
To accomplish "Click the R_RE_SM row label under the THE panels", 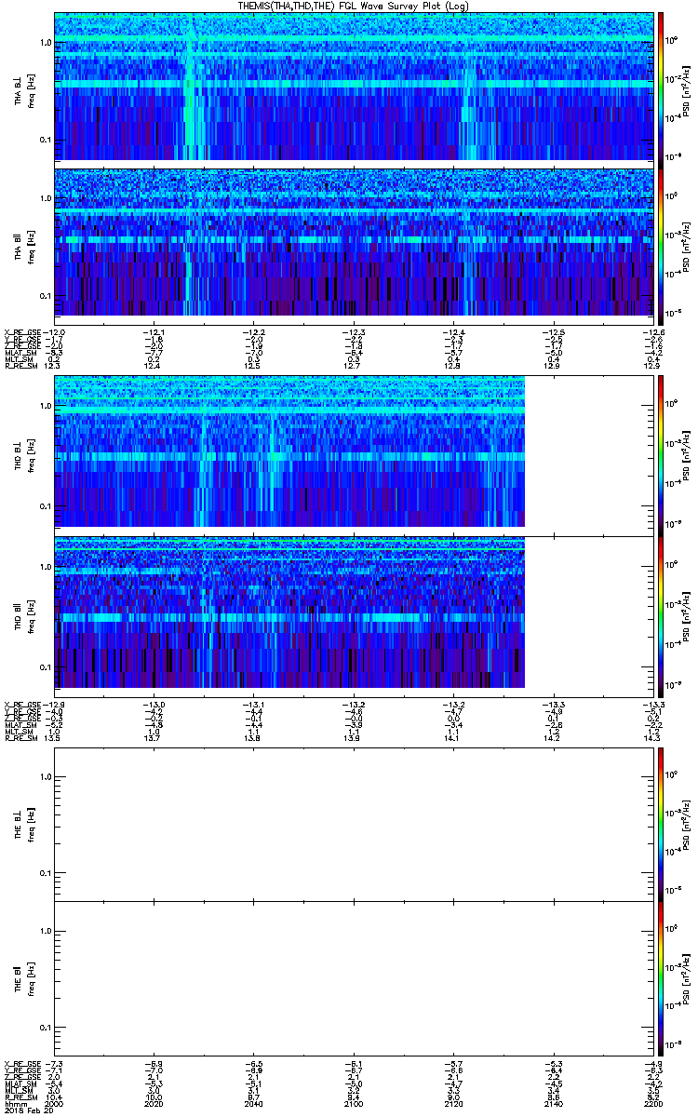I will [22, 1096].
